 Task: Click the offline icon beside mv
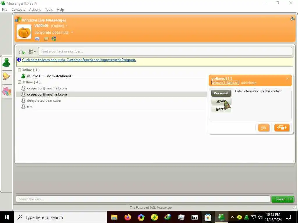pyautogui.click(x=23, y=107)
